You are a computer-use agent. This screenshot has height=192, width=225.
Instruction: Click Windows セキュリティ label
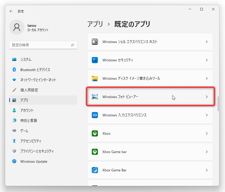click(118, 60)
